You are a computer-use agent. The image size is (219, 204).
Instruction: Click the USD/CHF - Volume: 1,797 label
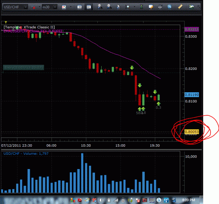click(26, 154)
